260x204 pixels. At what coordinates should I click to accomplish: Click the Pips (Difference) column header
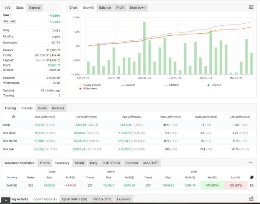pyautogui.click(x=131, y=117)
